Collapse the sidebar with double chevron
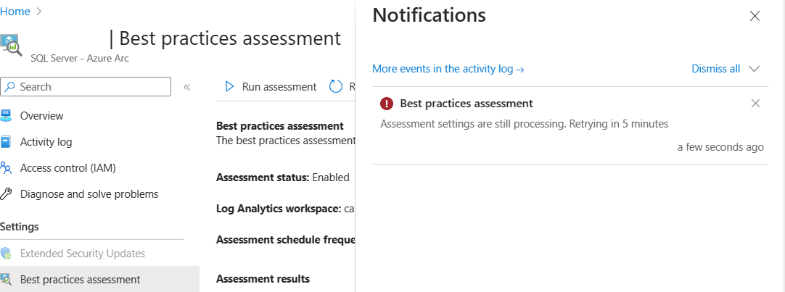 coord(186,87)
